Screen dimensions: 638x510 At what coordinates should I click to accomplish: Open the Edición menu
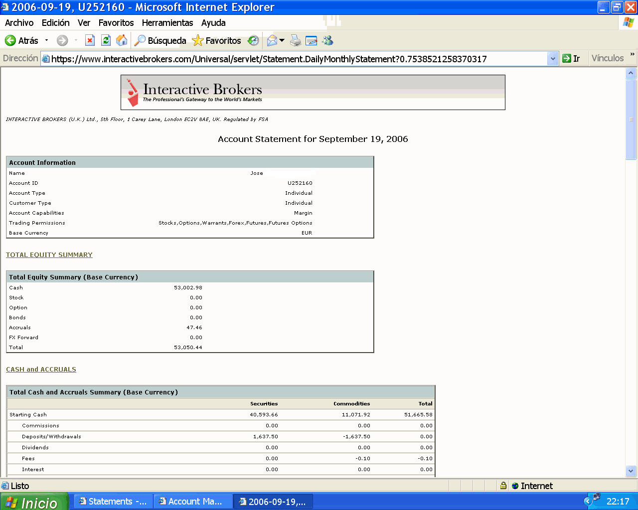55,23
